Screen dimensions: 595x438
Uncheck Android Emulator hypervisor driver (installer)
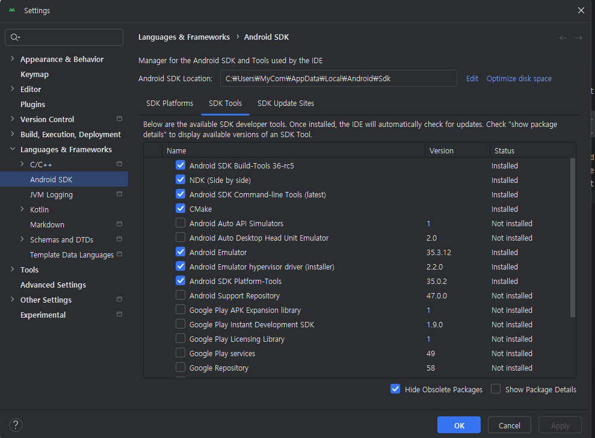click(x=180, y=266)
